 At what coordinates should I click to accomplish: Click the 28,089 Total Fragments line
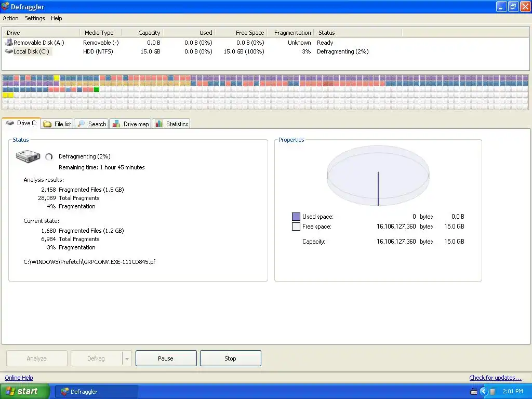[x=69, y=198]
